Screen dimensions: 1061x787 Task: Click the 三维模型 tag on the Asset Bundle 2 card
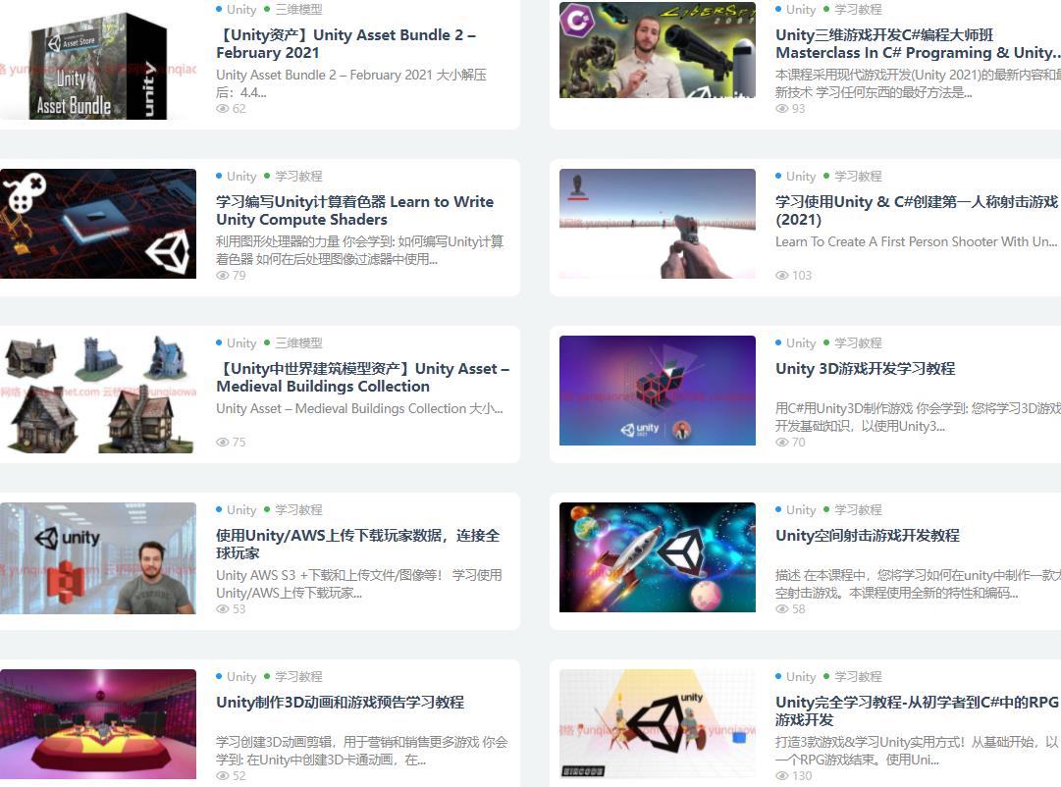298,10
